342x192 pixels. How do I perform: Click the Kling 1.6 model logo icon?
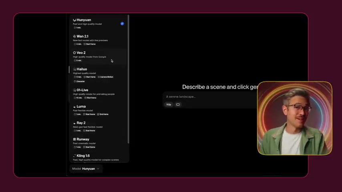pos(74,156)
